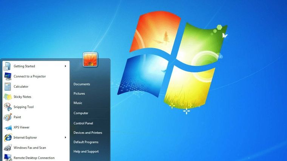Open the Paint palette icon
This screenshot has height=161, width=287.
pos(8,117)
